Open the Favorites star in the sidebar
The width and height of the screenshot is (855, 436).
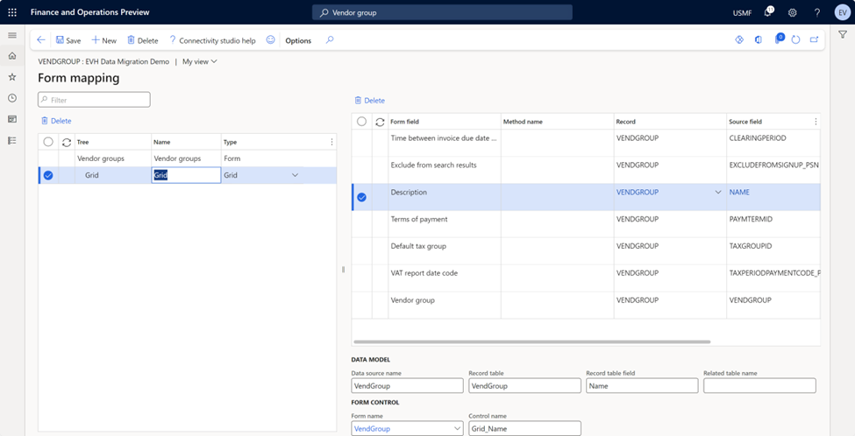coord(12,77)
